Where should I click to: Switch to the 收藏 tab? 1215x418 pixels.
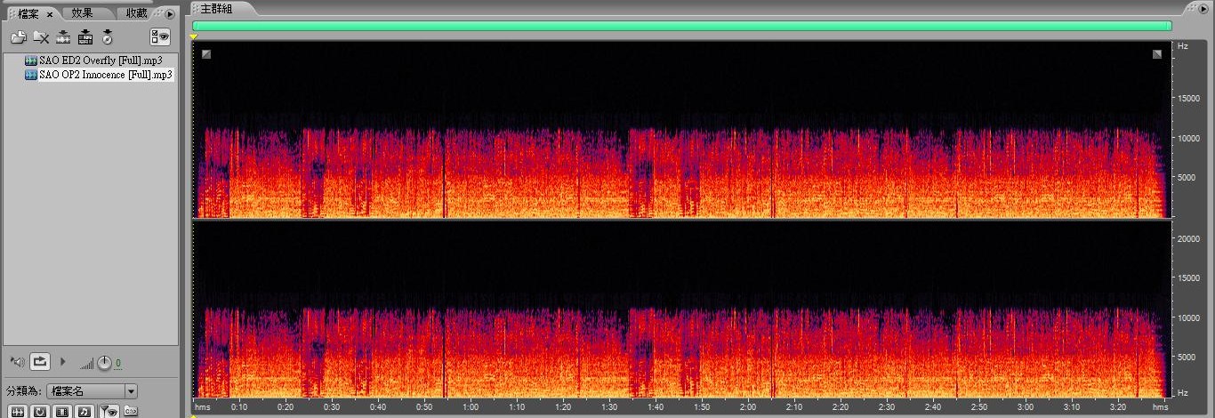click(136, 13)
